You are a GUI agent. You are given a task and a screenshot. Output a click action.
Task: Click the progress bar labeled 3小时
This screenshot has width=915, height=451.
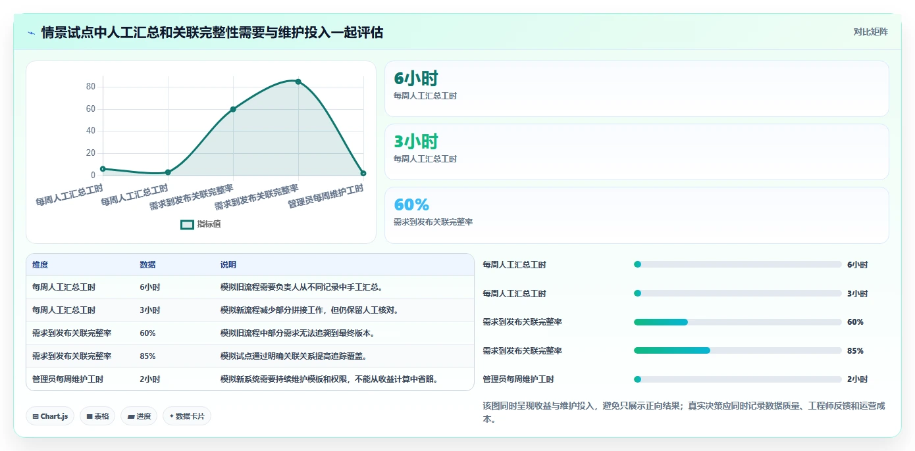737,293
